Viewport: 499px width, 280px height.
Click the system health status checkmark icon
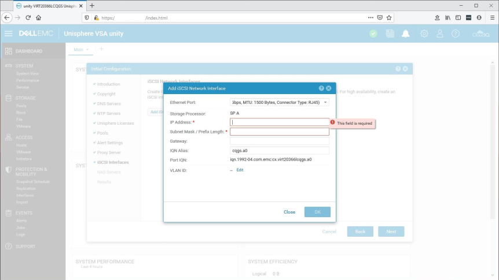(373, 33)
